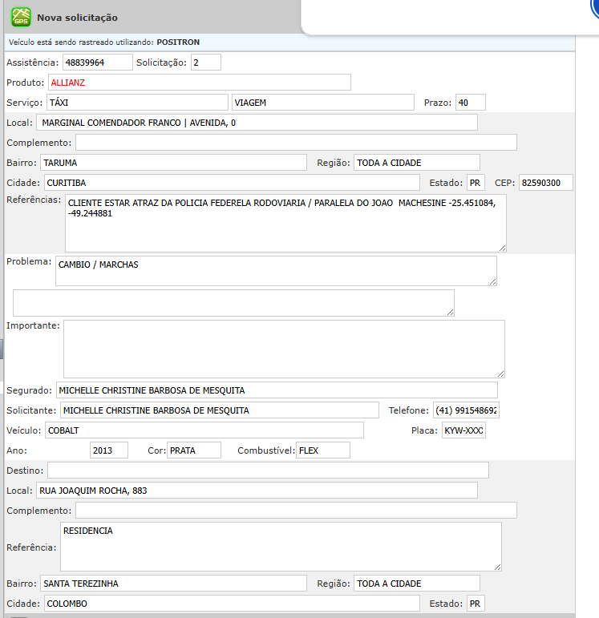Click the resize grip of the Problema box
Screen dimensions: 599x618
(x=492, y=282)
